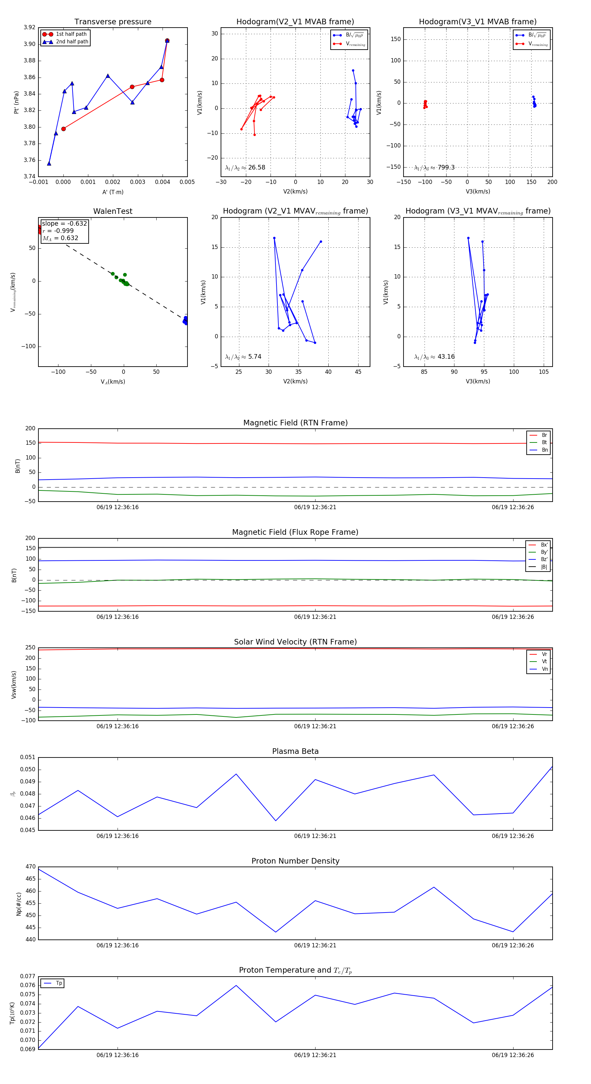Viewport: 591px width, 1084px height.
Task: Click the λ1/λ3 ≈ 43.16 annotation text
Action: point(434,357)
